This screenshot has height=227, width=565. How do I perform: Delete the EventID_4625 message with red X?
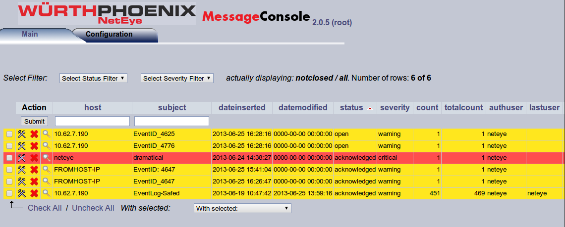34,134
